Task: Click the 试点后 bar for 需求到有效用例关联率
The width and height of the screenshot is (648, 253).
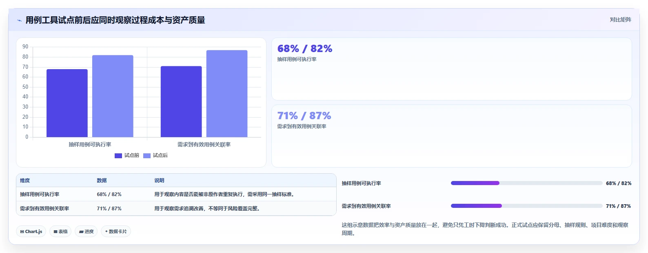Action: point(227,94)
